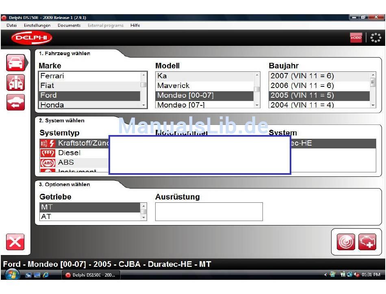This screenshot has height=294, width=386.
Task: Choose 2004 (VIN 11 = 4) year
Action: tap(319, 105)
